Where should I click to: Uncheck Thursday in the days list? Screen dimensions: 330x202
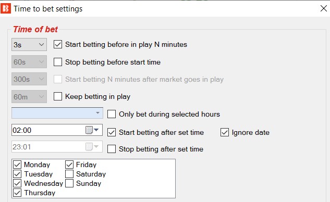tap(17, 193)
